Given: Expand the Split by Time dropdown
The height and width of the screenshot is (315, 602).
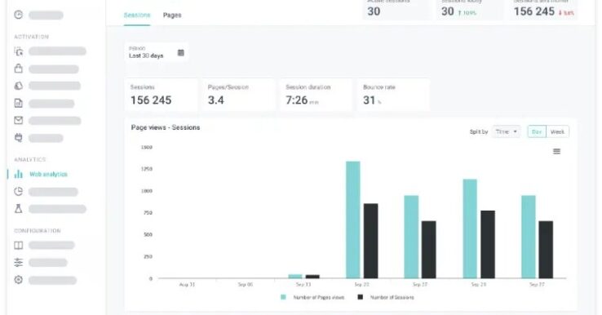Looking at the screenshot, I should (x=507, y=131).
